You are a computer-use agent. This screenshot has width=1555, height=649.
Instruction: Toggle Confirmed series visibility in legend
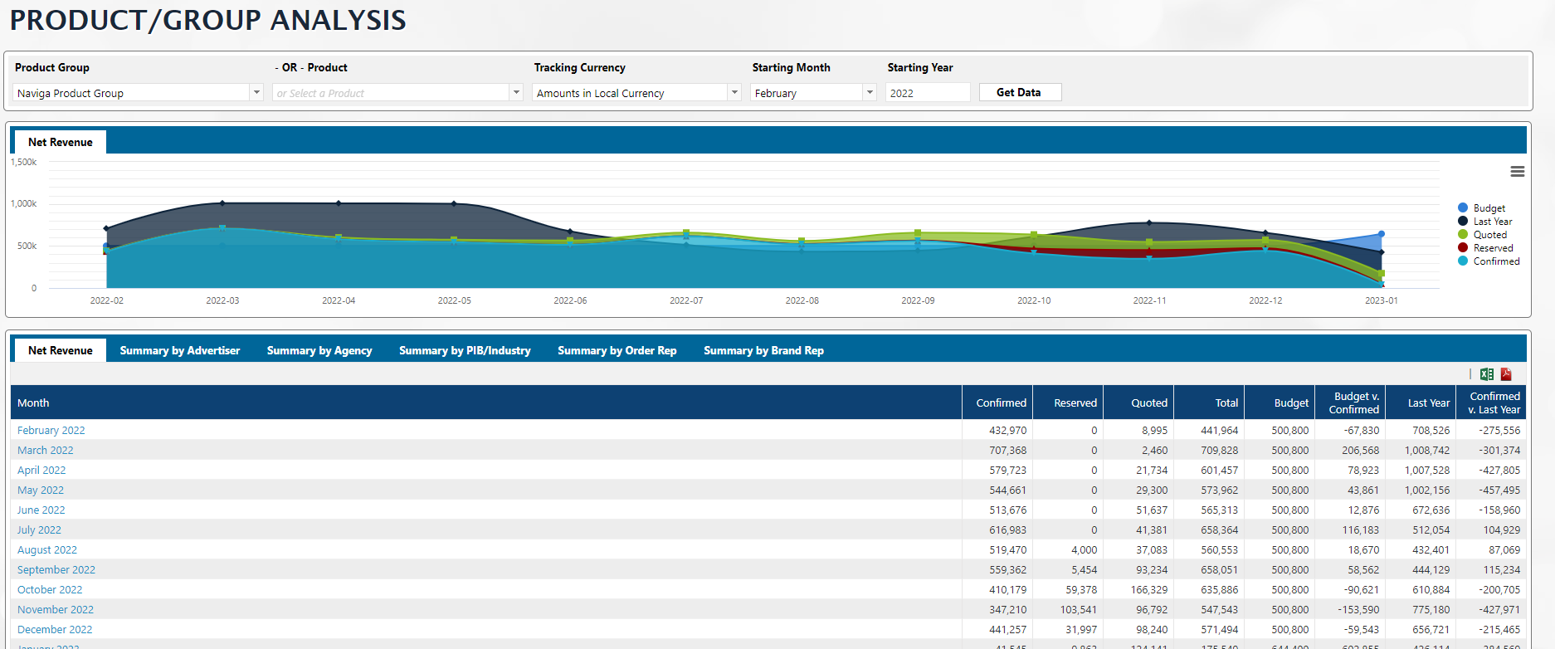click(1495, 261)
